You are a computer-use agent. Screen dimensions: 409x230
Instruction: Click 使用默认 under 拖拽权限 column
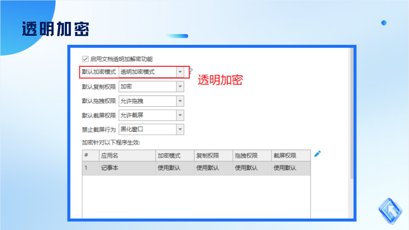pyautogui.click(x=246, y=168)
